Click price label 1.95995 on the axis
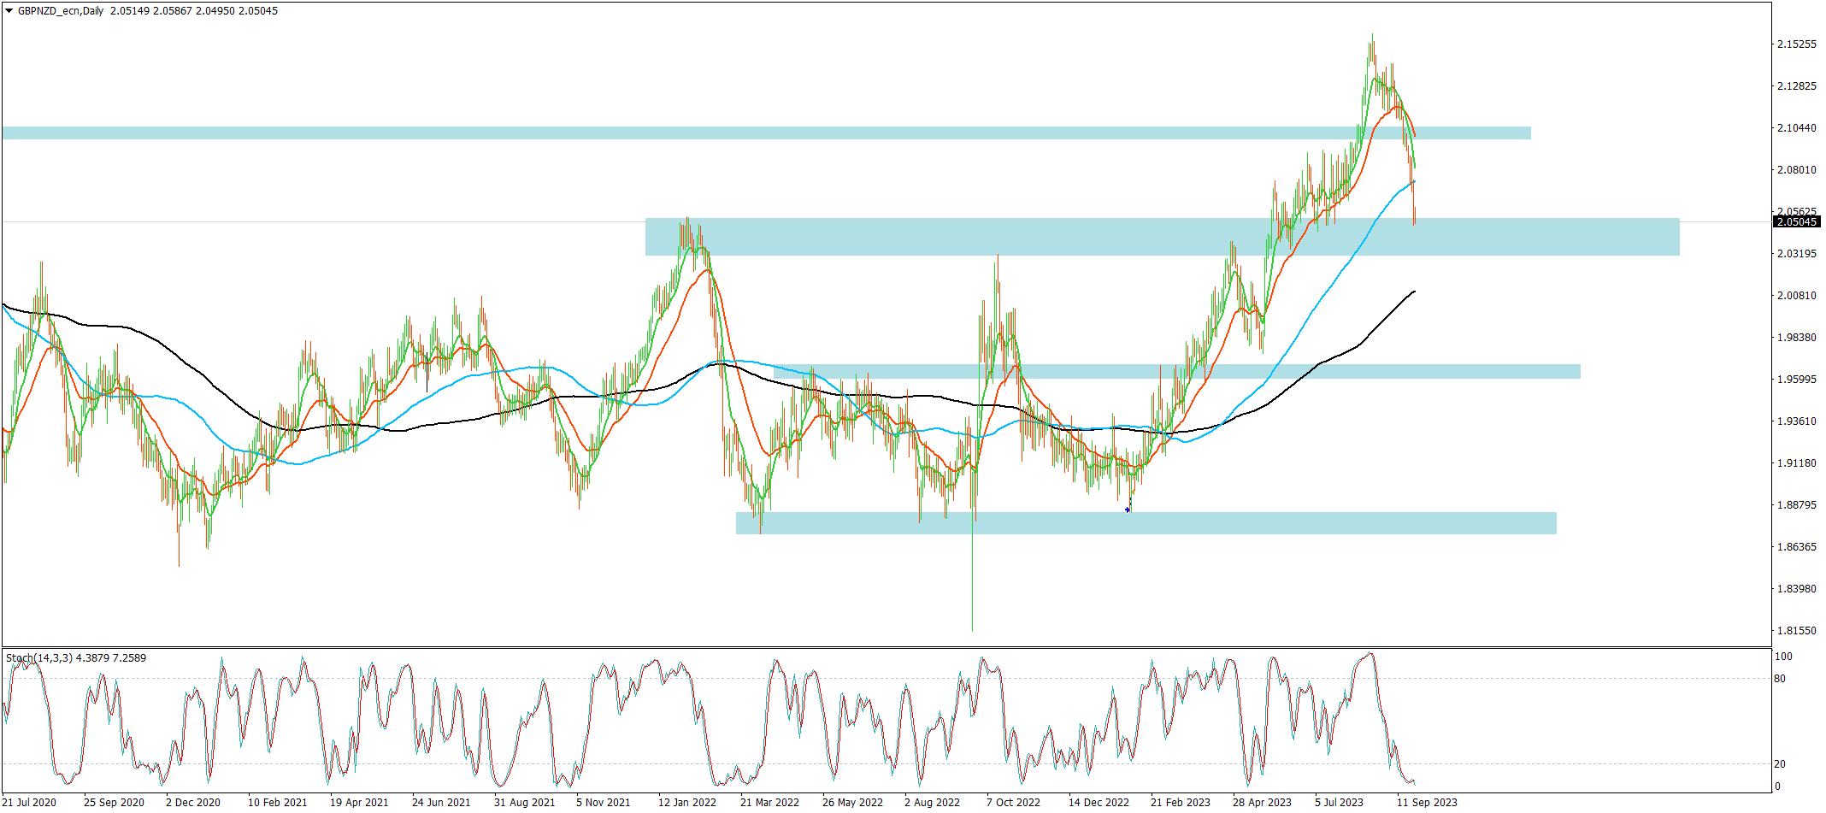Viewport: 1826px width, 813px height. (x=1797, y=380)
